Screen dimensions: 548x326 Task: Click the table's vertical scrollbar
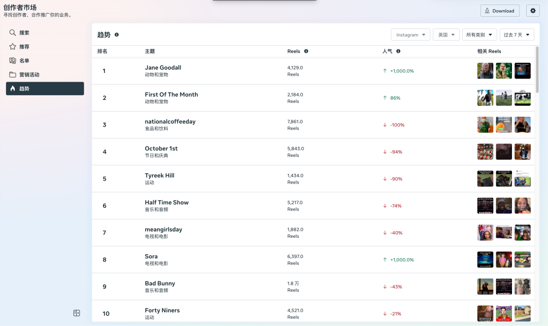pyautogui.click(x=537, y=66)
